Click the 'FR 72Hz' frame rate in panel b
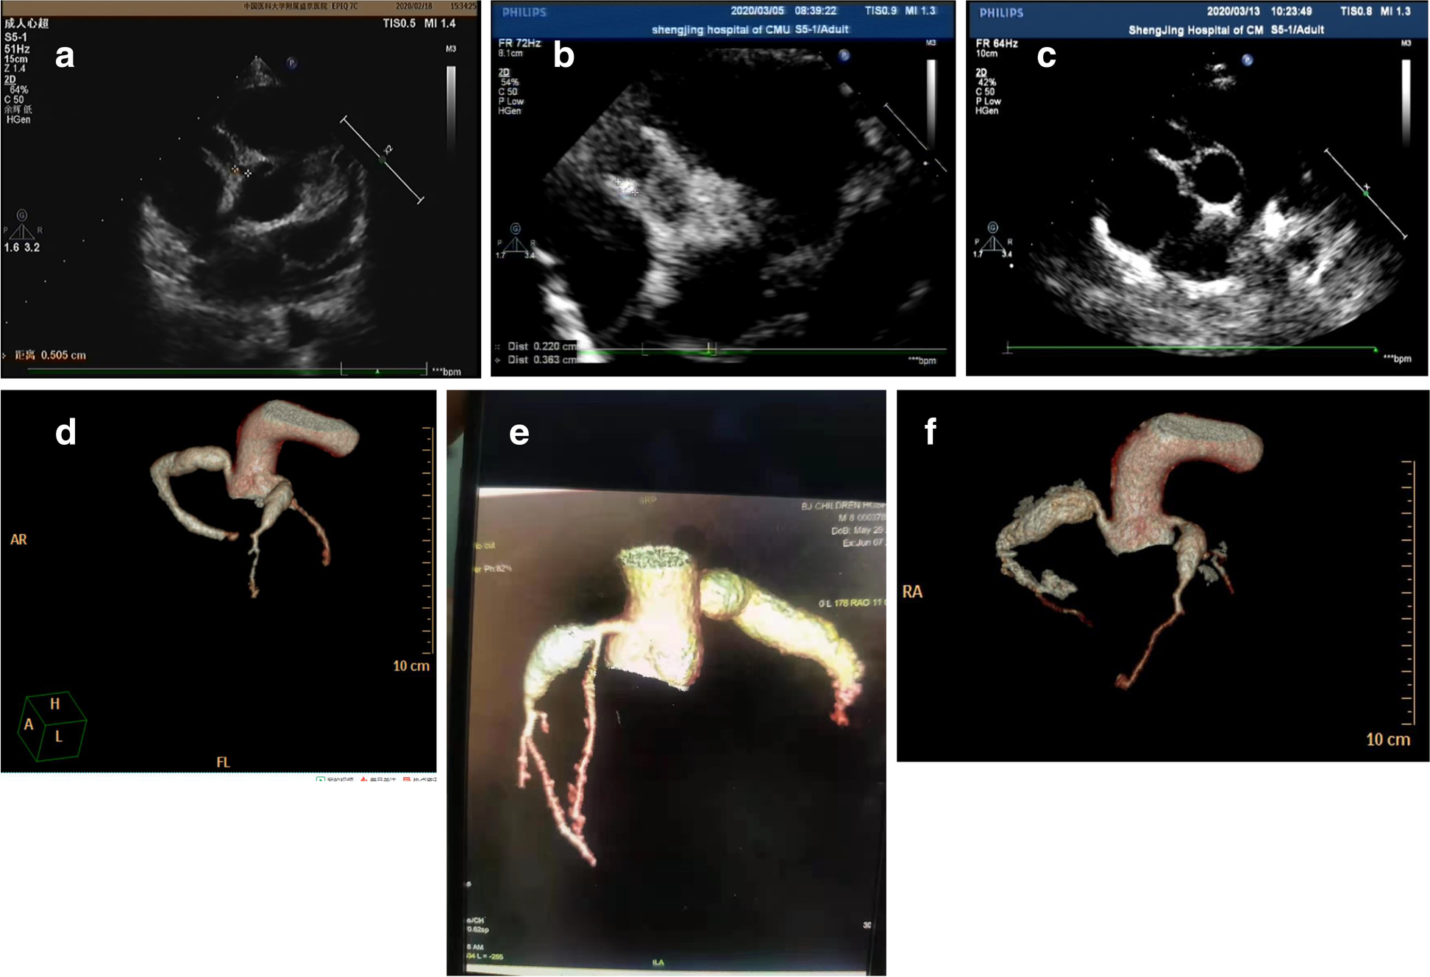 pos(519,43)
